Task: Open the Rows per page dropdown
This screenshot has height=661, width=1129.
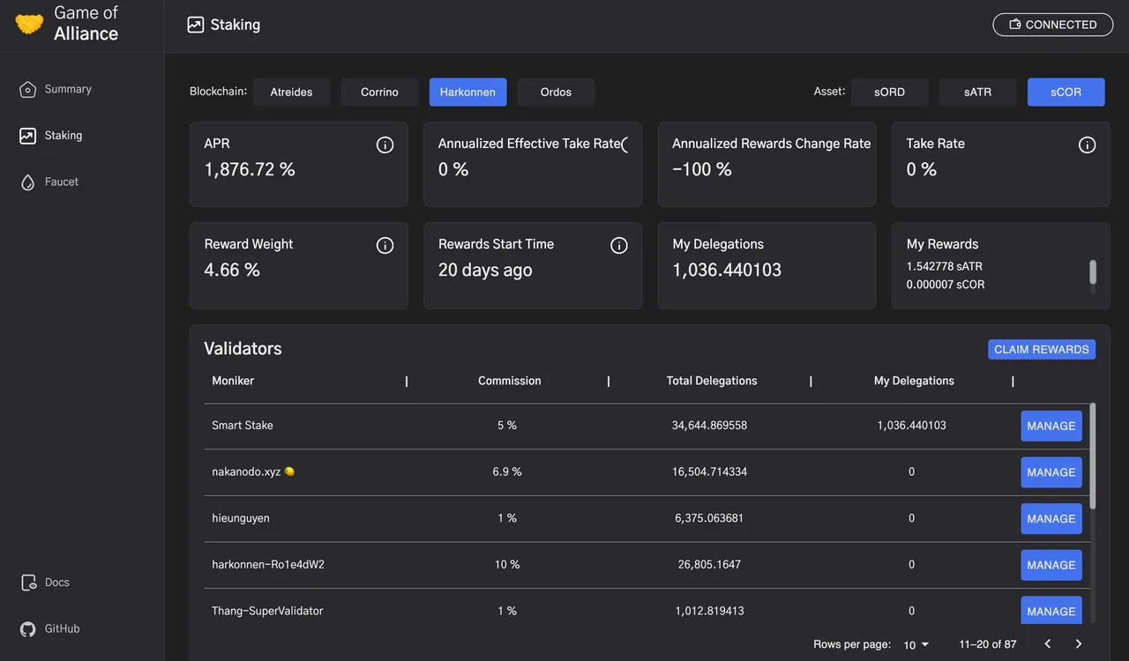Action: [917, 645]
